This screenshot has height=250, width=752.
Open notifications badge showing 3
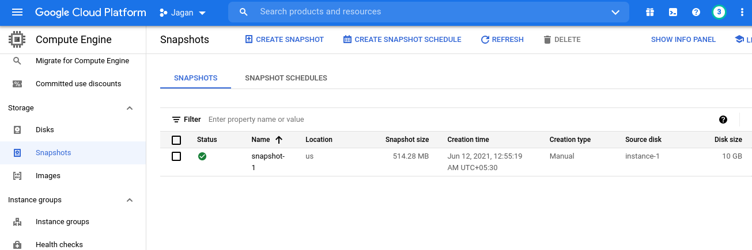pyautogui.click(x=719, y=12)
